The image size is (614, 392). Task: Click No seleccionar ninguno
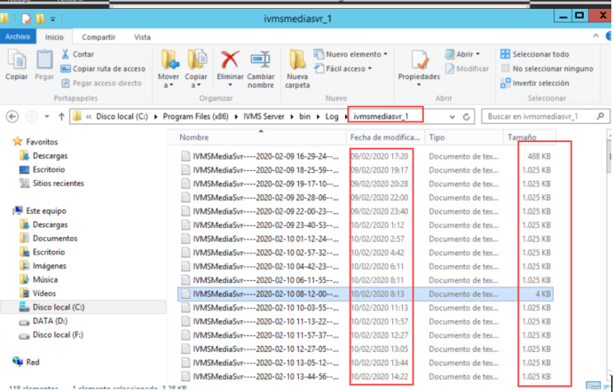[x=547, y=68]
